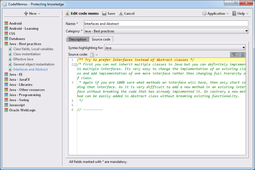Open the General object instantiation memo

34,64
